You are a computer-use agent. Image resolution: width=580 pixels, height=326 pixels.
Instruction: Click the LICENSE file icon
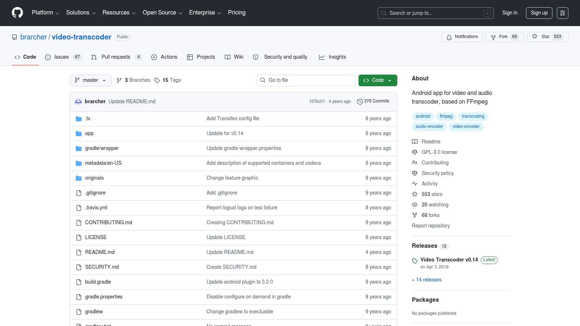pos(79,238)
